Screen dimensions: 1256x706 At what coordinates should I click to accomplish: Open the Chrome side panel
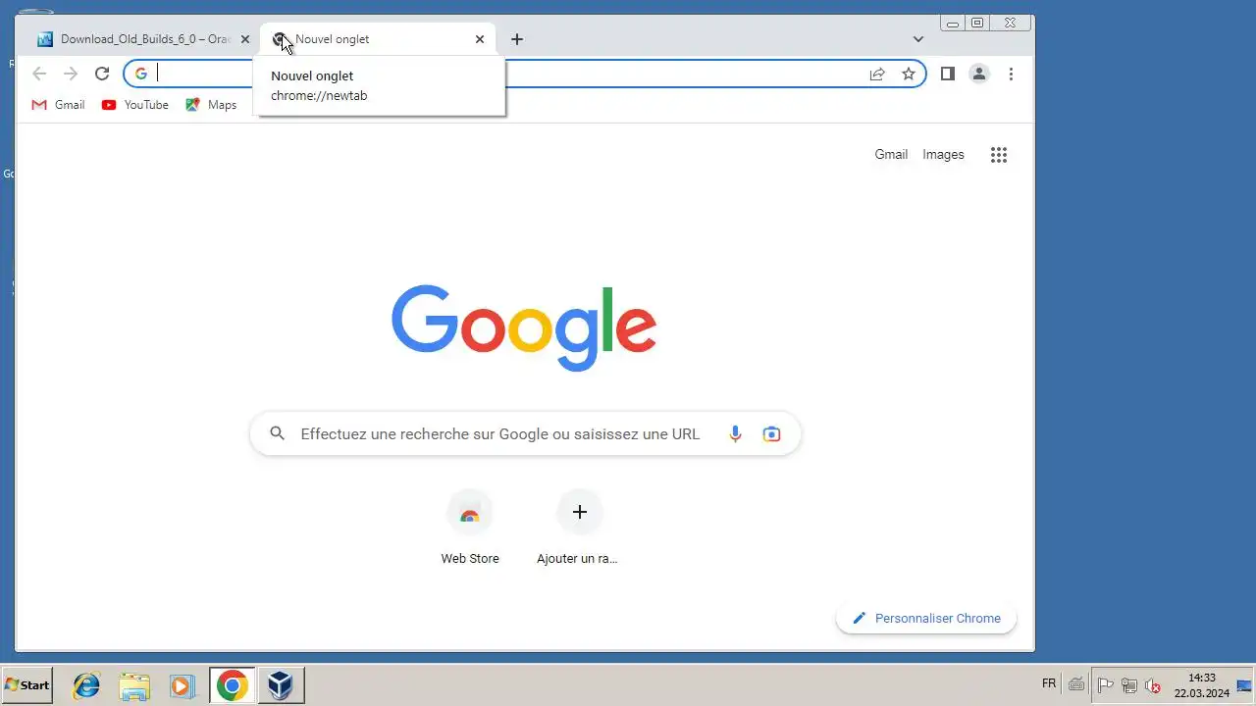(x=948, y=74)
